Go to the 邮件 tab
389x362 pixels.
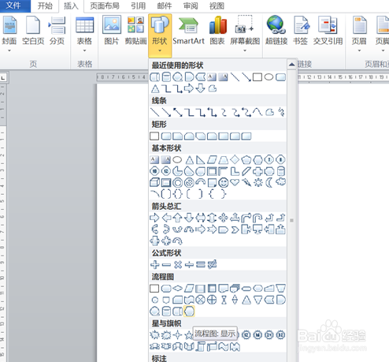tap(165, 6)
